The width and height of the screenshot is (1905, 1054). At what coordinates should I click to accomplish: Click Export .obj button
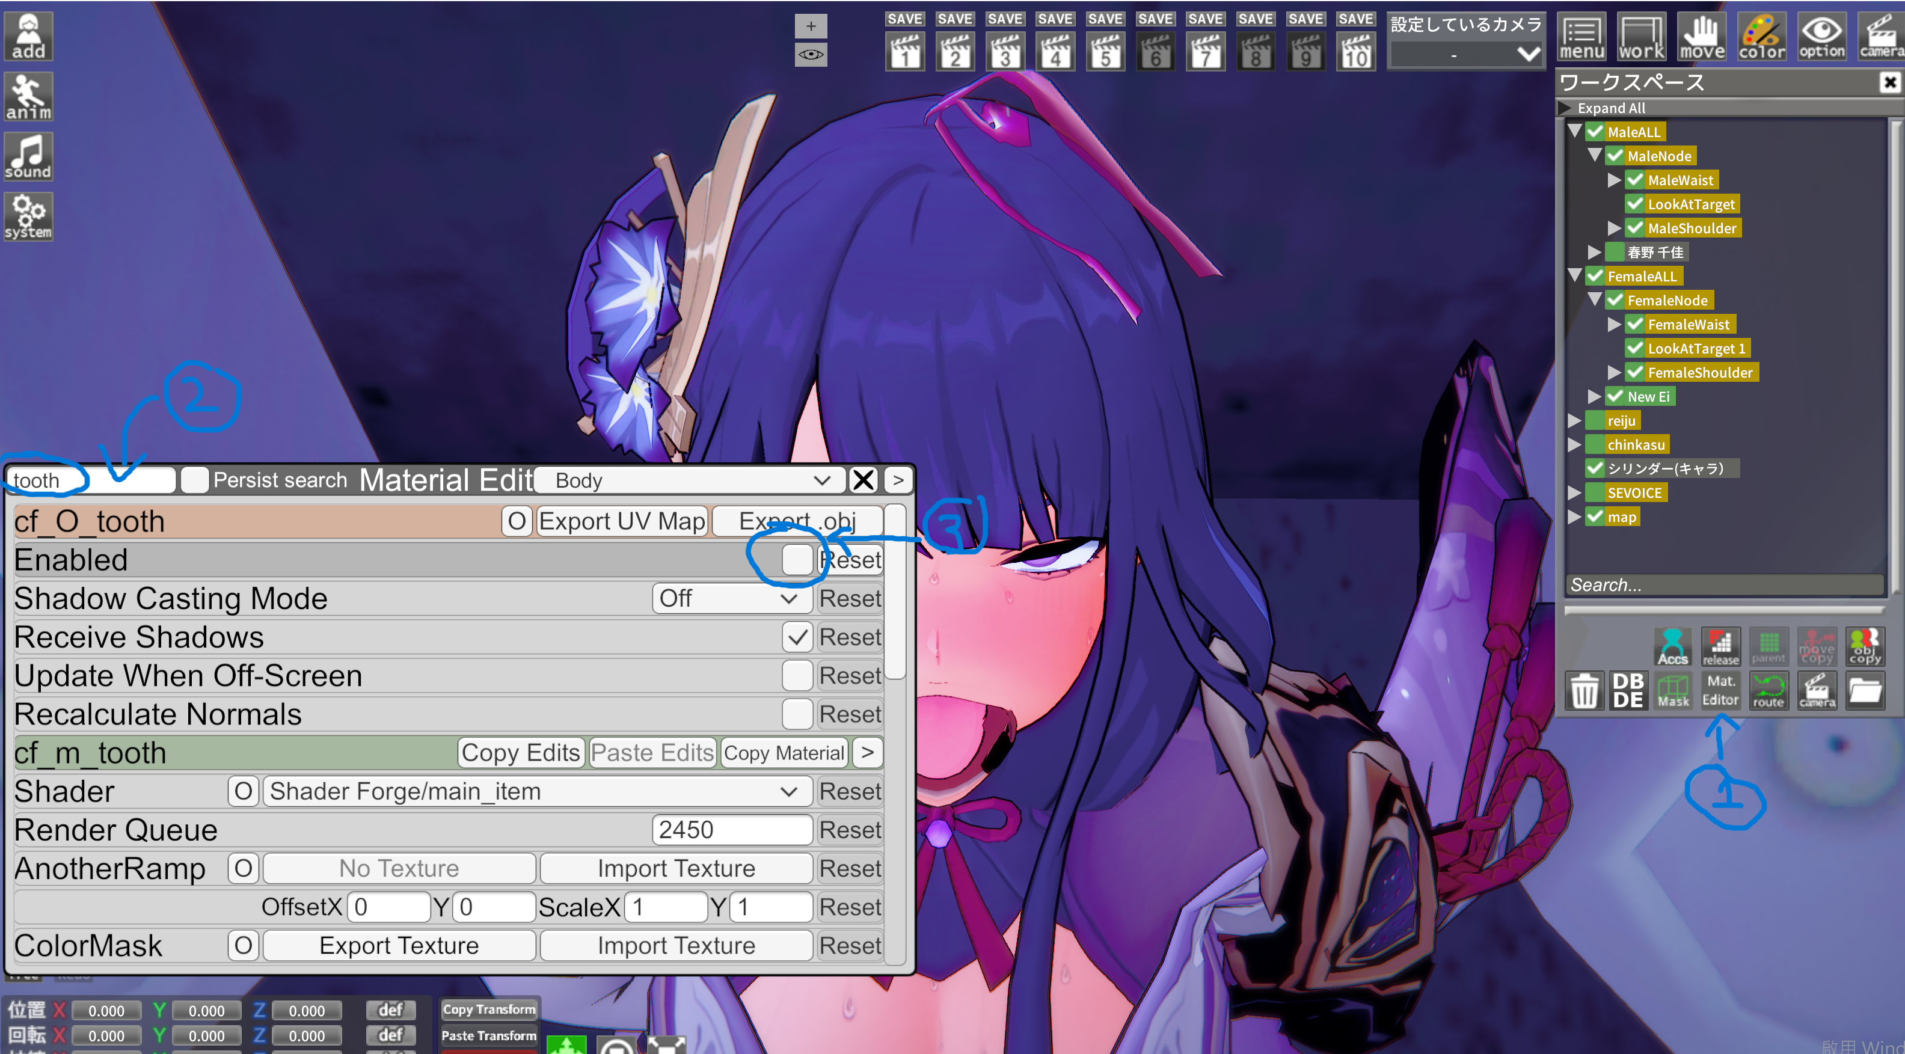(x=797, y=521)
